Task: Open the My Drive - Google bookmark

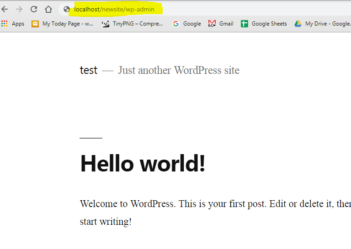Action: tap(328, 24)
